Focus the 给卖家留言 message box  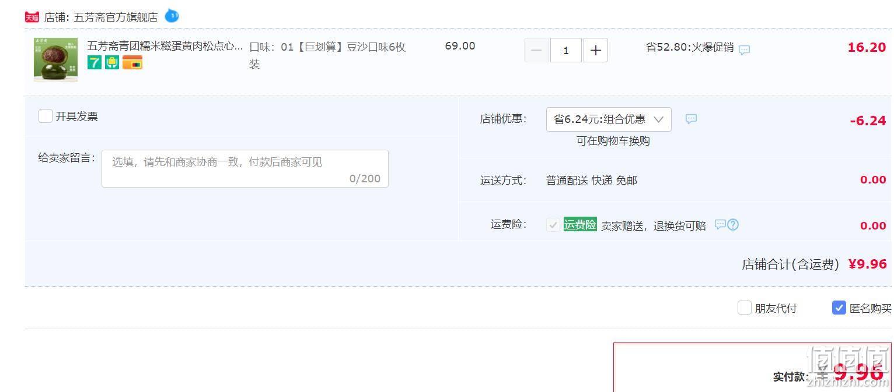pyautogui.click(x=245, y=169)
